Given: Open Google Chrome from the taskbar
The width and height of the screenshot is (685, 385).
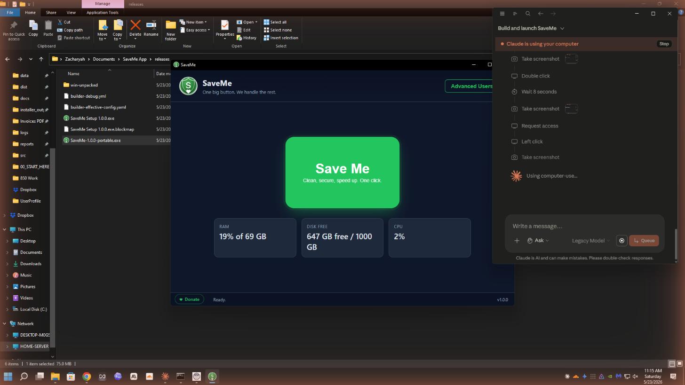Looking at the screenshot, I should coord(87,377).
